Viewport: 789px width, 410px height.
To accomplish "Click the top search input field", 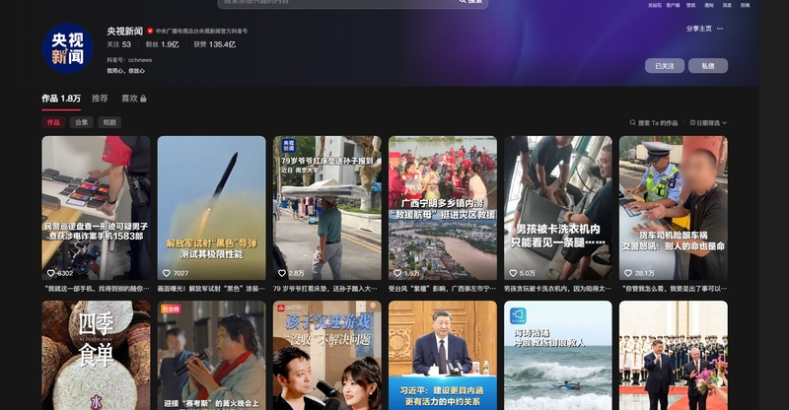I will tap(335, 2).
